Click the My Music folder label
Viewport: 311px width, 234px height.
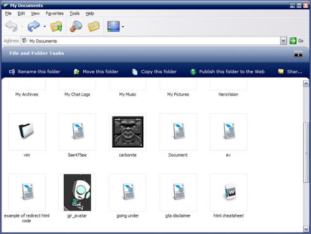pyautogui.click(x=128, y=95)
